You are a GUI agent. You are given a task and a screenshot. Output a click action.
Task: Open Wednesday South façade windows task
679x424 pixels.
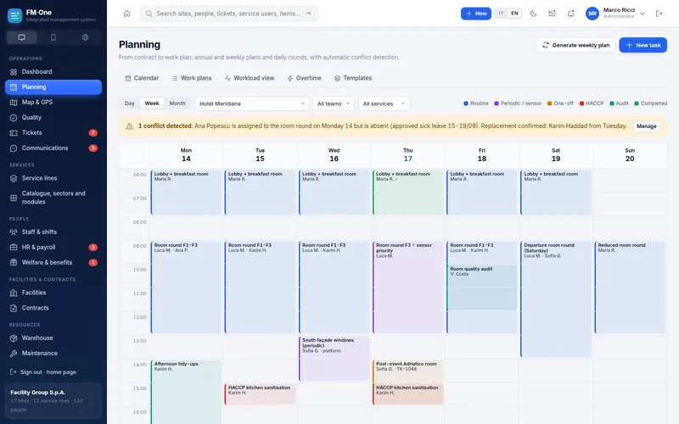pos(334,359)
